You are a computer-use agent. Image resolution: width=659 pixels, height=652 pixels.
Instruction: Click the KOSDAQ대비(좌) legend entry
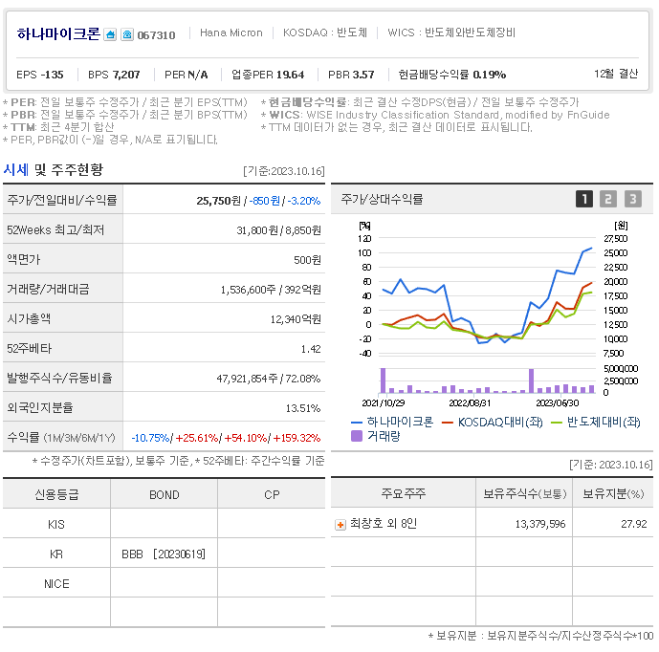coord(493,422)
